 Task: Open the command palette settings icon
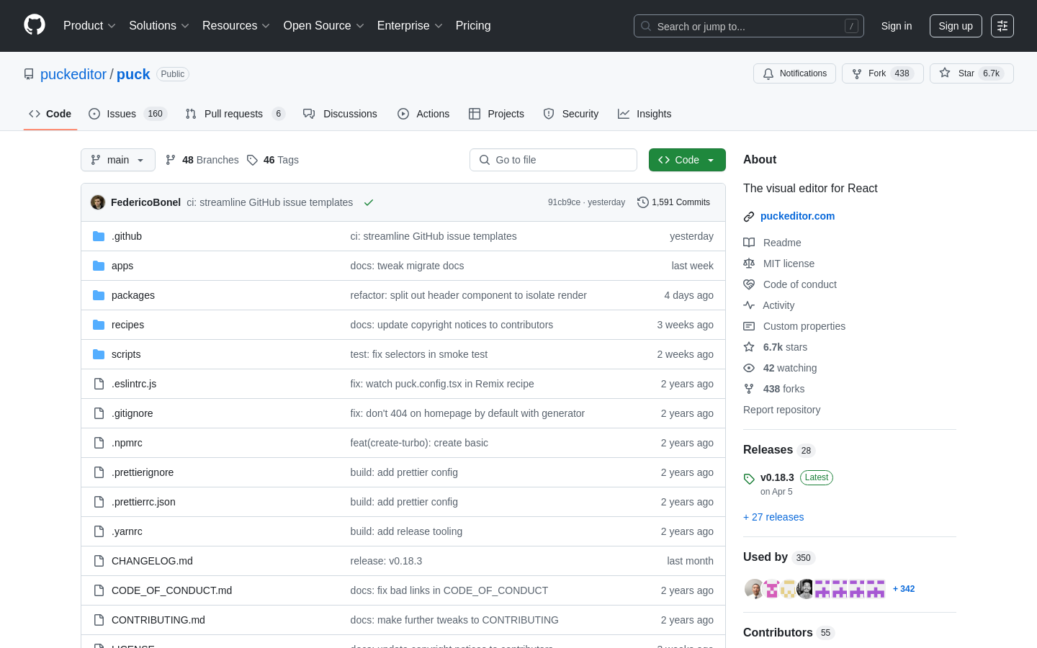1002,26
